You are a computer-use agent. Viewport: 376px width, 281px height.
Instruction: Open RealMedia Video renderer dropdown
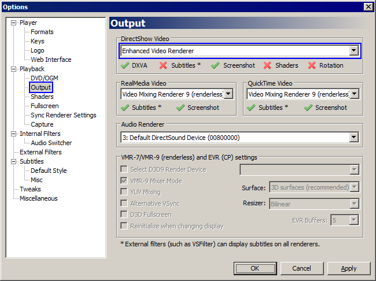tap(228, 94)
